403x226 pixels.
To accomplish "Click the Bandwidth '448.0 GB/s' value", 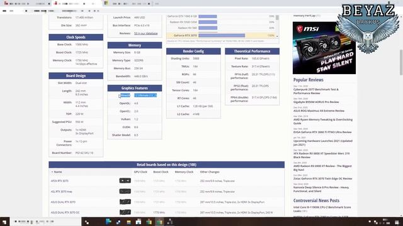I will pyautogui.click(x=141, y=77).
